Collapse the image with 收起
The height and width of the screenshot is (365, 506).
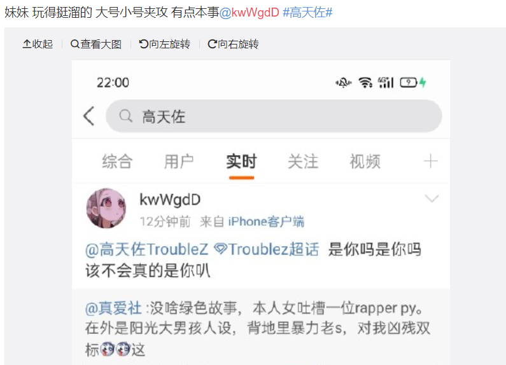[38, 44]
